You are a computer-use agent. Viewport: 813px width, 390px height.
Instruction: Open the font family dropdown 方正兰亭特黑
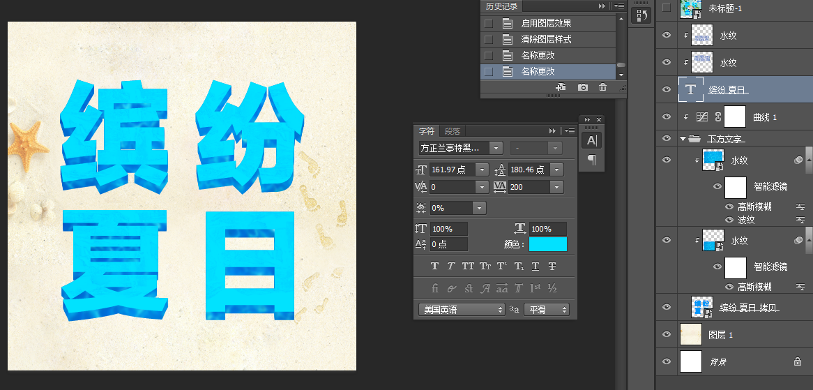pyautogui.click(x=496, y=148)
